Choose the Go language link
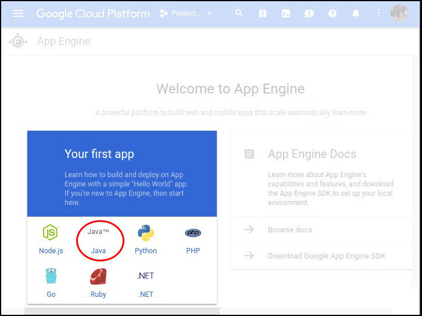This screenshot has height=316, width=422. coord(51,294)
